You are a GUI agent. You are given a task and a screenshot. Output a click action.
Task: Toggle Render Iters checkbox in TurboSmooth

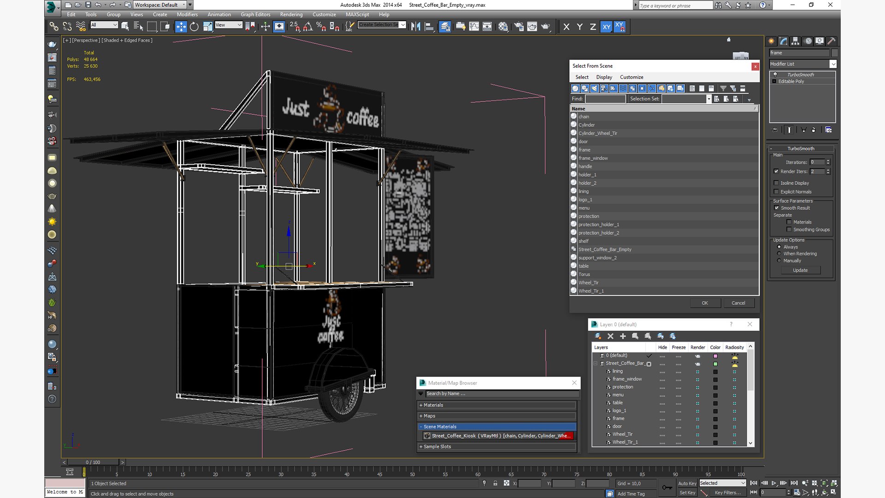click(776, 172)
